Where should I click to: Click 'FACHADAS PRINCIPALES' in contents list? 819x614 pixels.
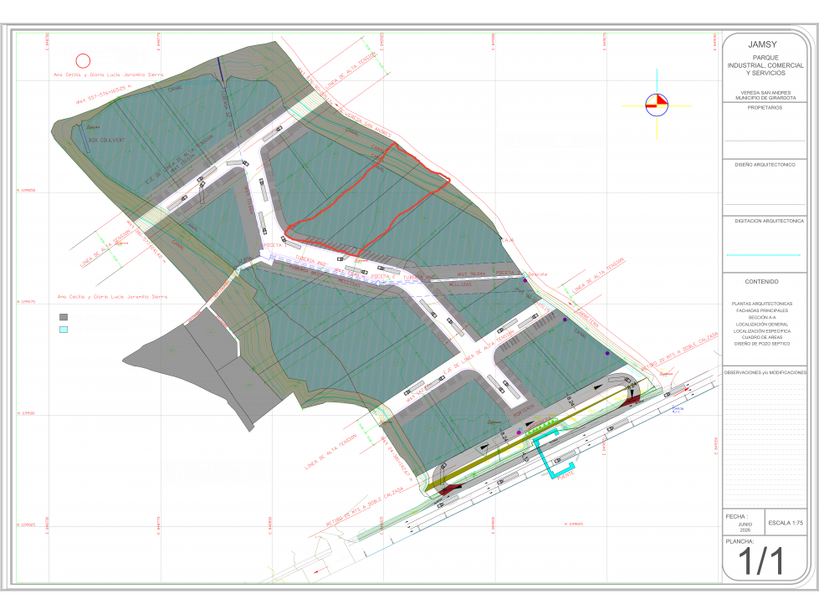pos(762,310)
